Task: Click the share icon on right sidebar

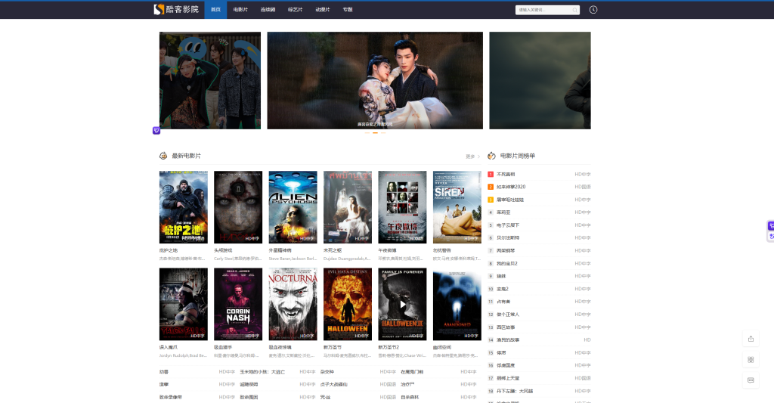Action: pos(751,339)
